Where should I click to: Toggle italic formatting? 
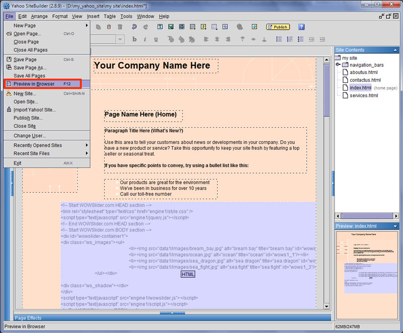[x=145, y=39]
